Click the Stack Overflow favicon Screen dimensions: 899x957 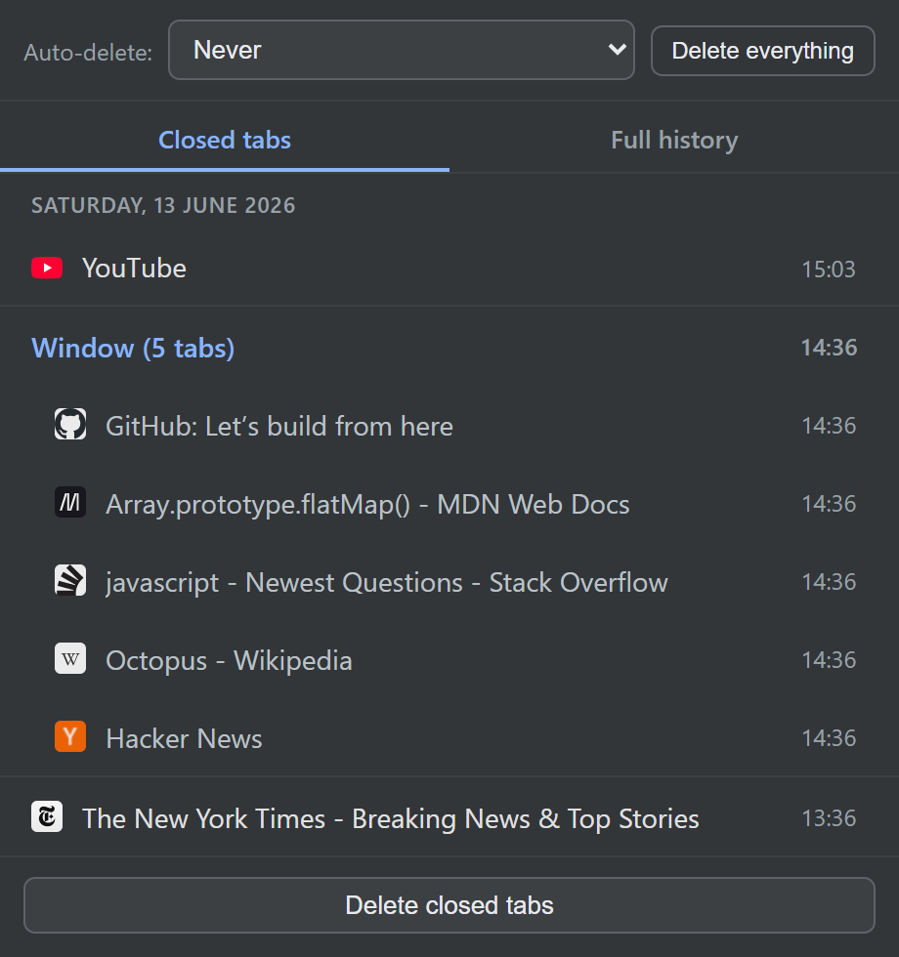pyautogui.click(x=70, y=580)
